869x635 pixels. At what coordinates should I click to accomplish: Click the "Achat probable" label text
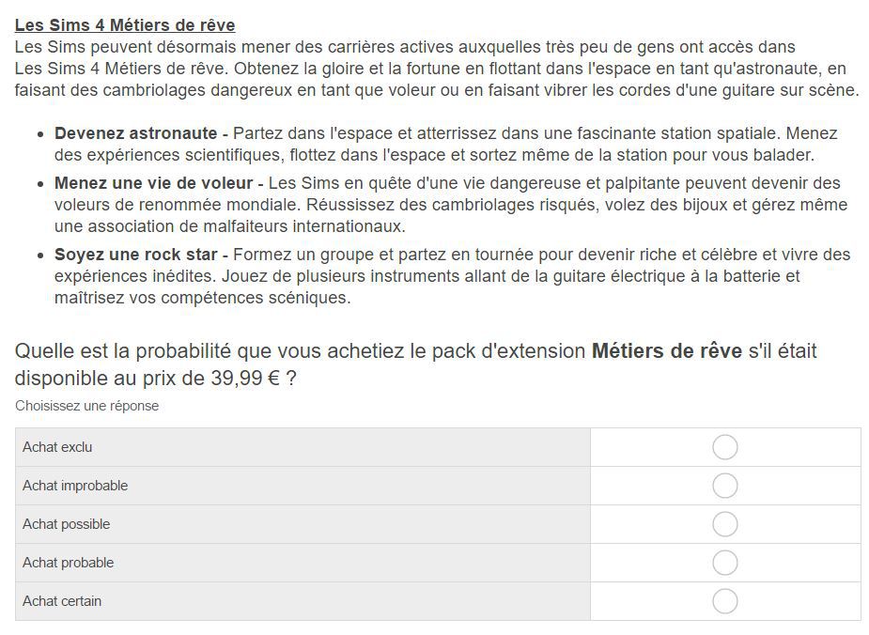pos(69,563)
